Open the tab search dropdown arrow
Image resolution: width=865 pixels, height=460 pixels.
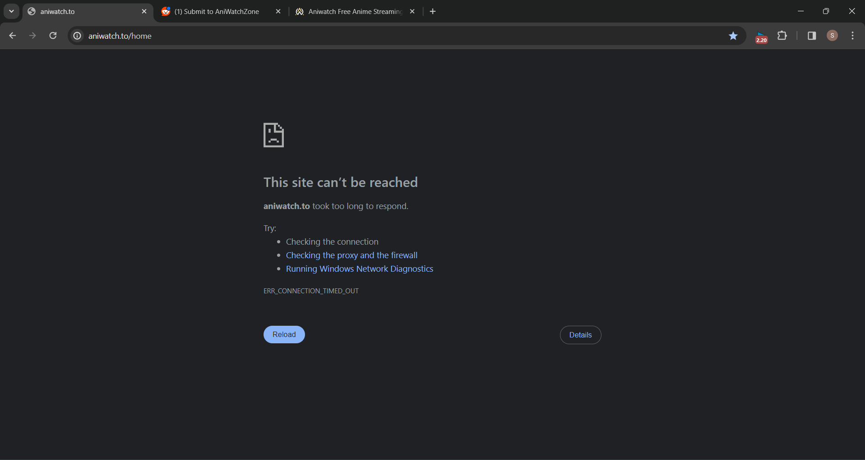(11, 11)
